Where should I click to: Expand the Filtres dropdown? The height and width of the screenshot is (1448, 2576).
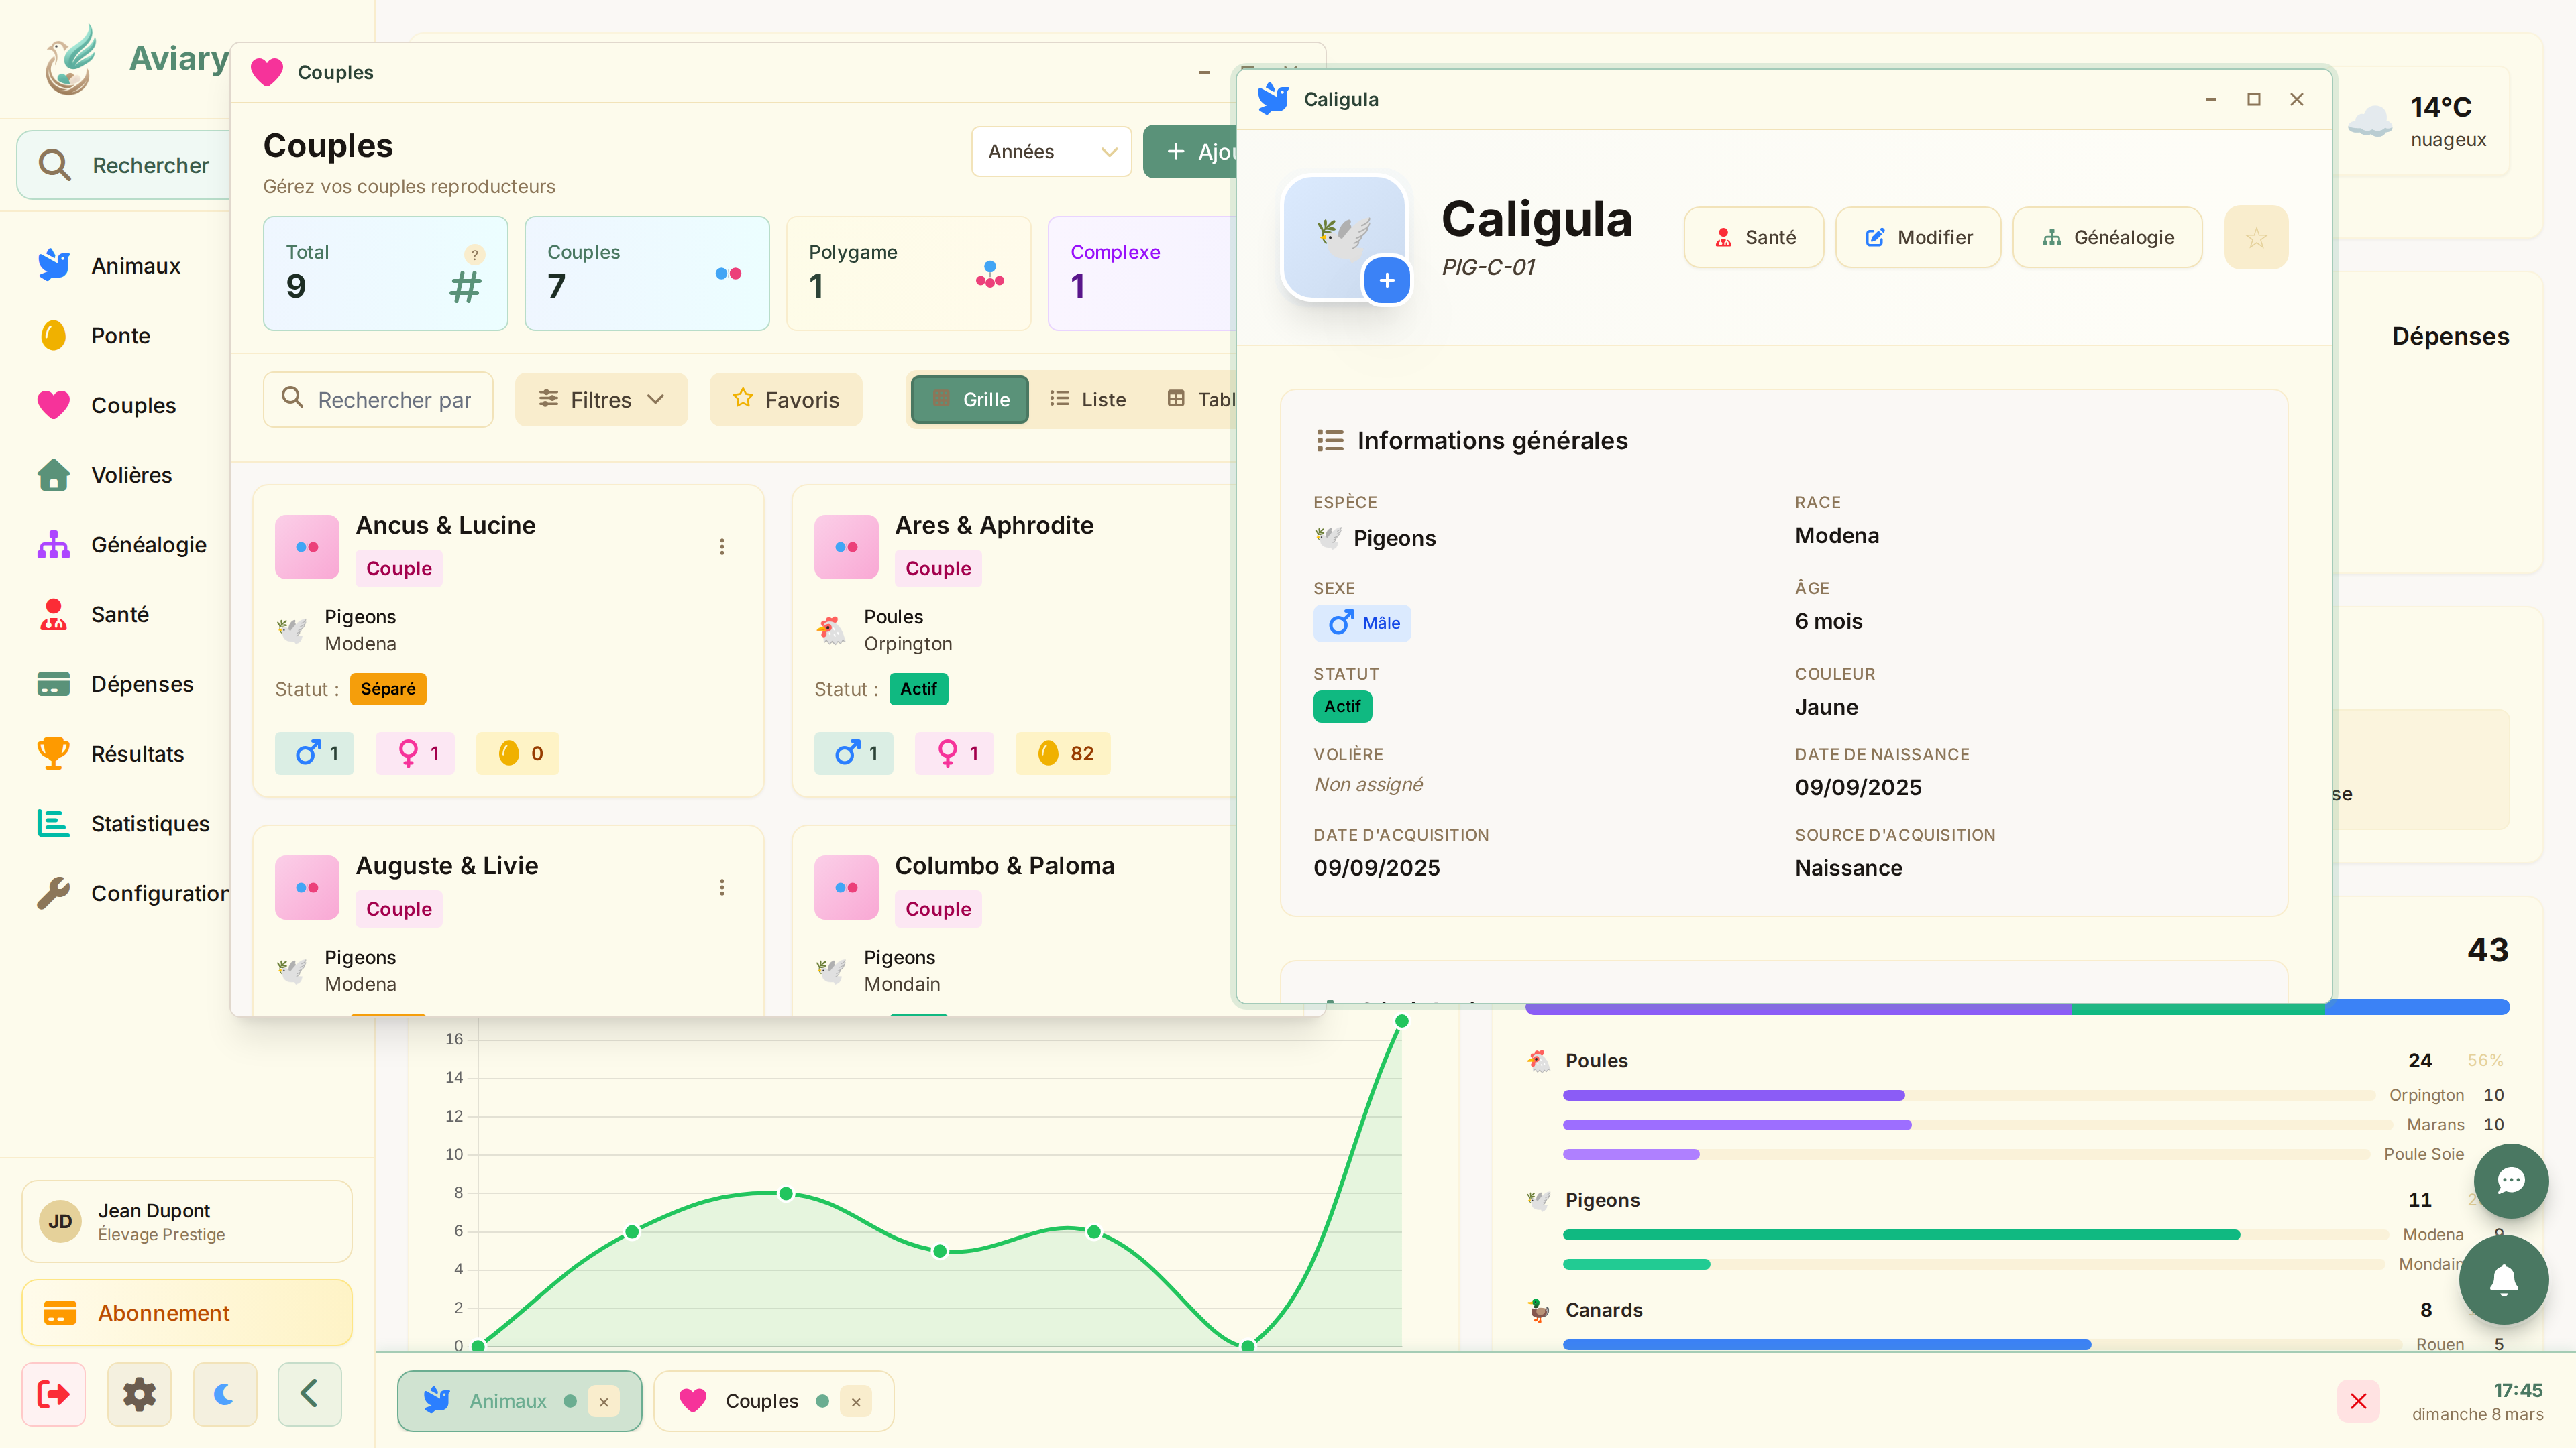[601, 400]
